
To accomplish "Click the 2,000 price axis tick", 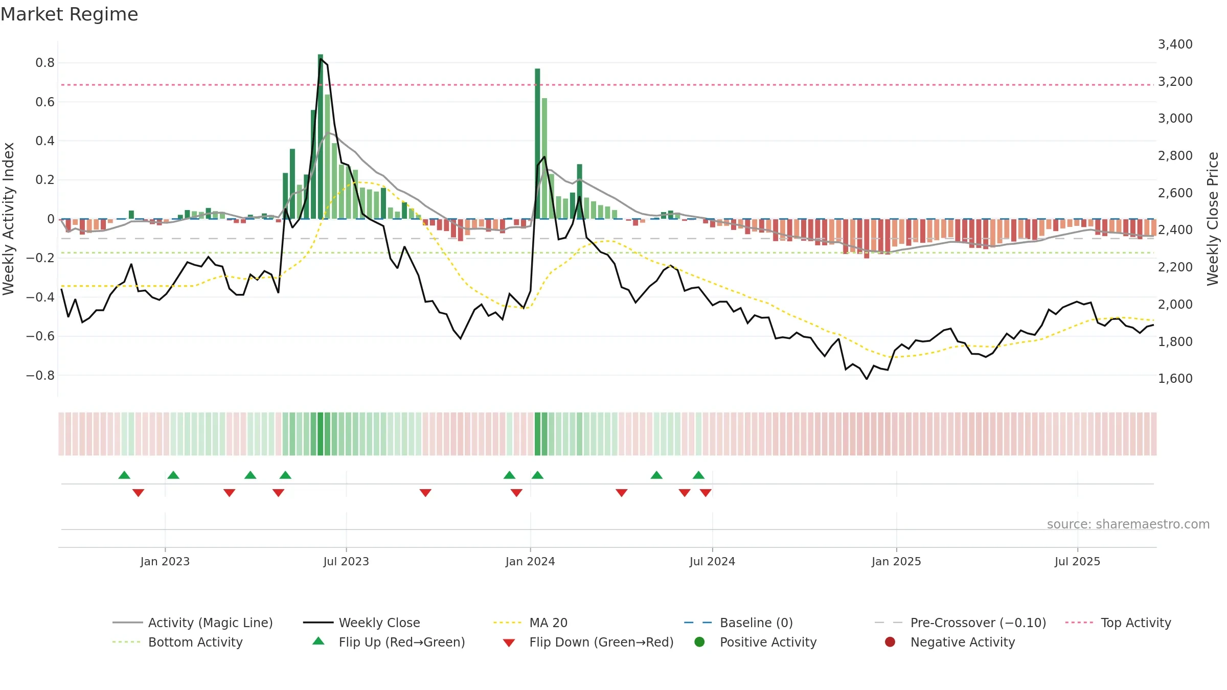I will (1175, 304).
